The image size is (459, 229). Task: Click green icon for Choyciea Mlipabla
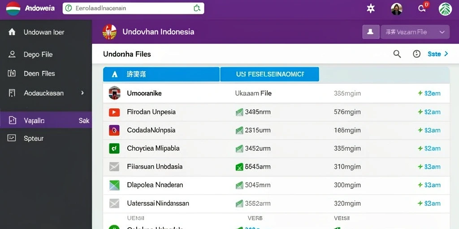[114, 148]
